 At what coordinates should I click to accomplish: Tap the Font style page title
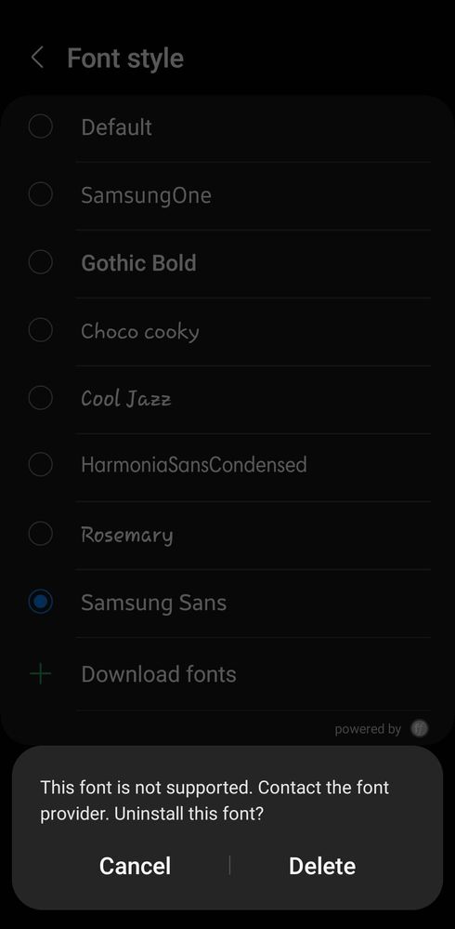click(125, 58)
